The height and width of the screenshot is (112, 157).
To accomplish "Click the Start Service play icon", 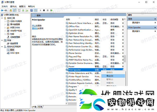I will [41, 10].
